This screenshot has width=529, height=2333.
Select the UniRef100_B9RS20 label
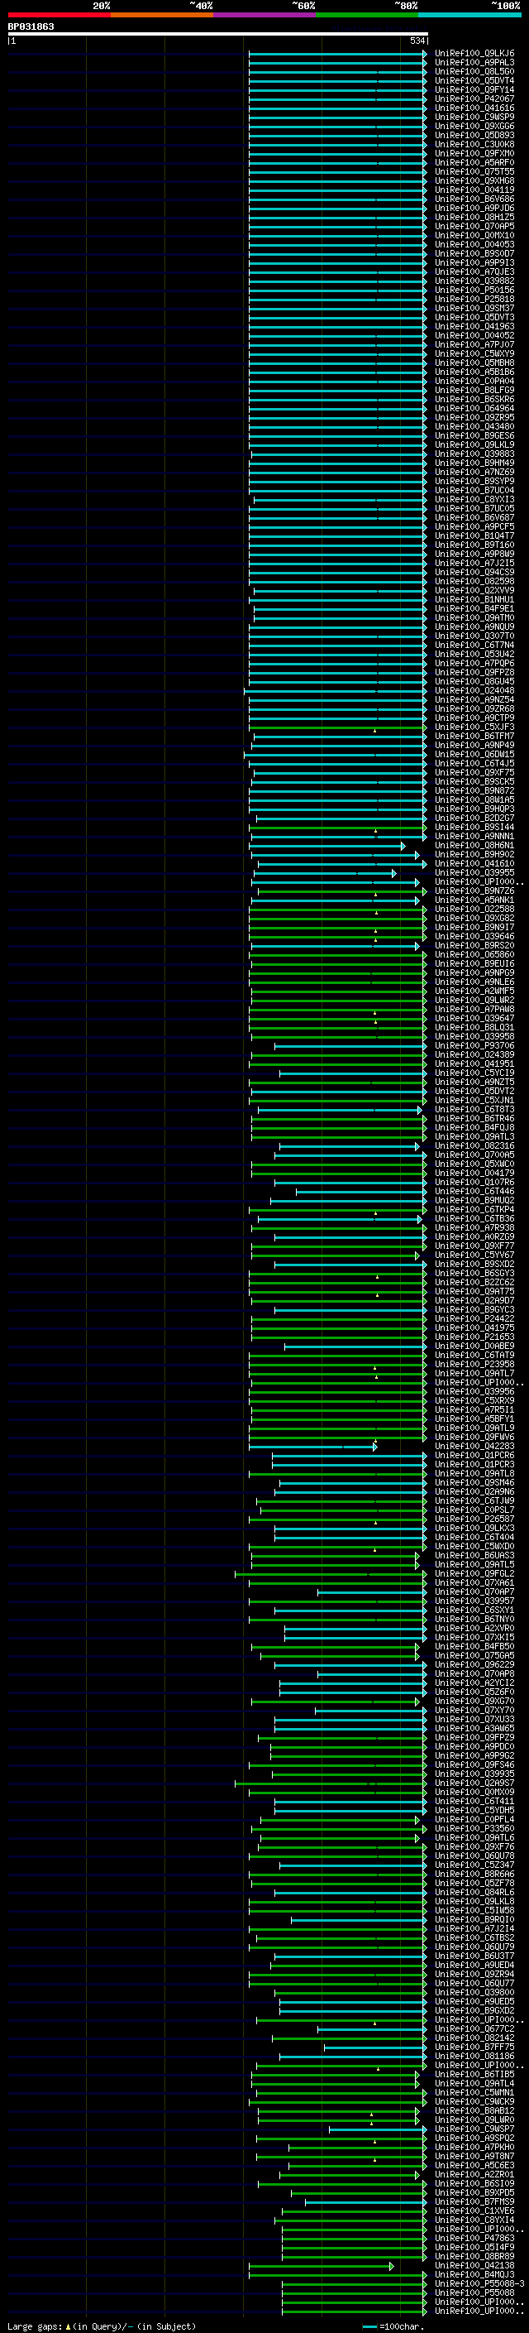(474, 945)
